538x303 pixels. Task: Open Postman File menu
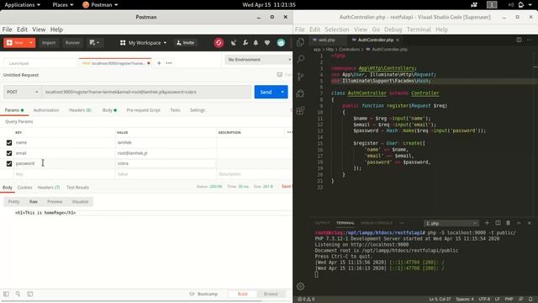[x=7, y=29]
